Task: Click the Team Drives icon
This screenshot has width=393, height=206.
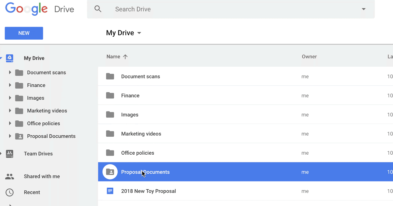Action: click(x=10, y=154)
